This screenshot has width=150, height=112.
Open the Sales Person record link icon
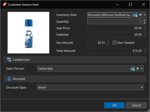tap(133, 69)
